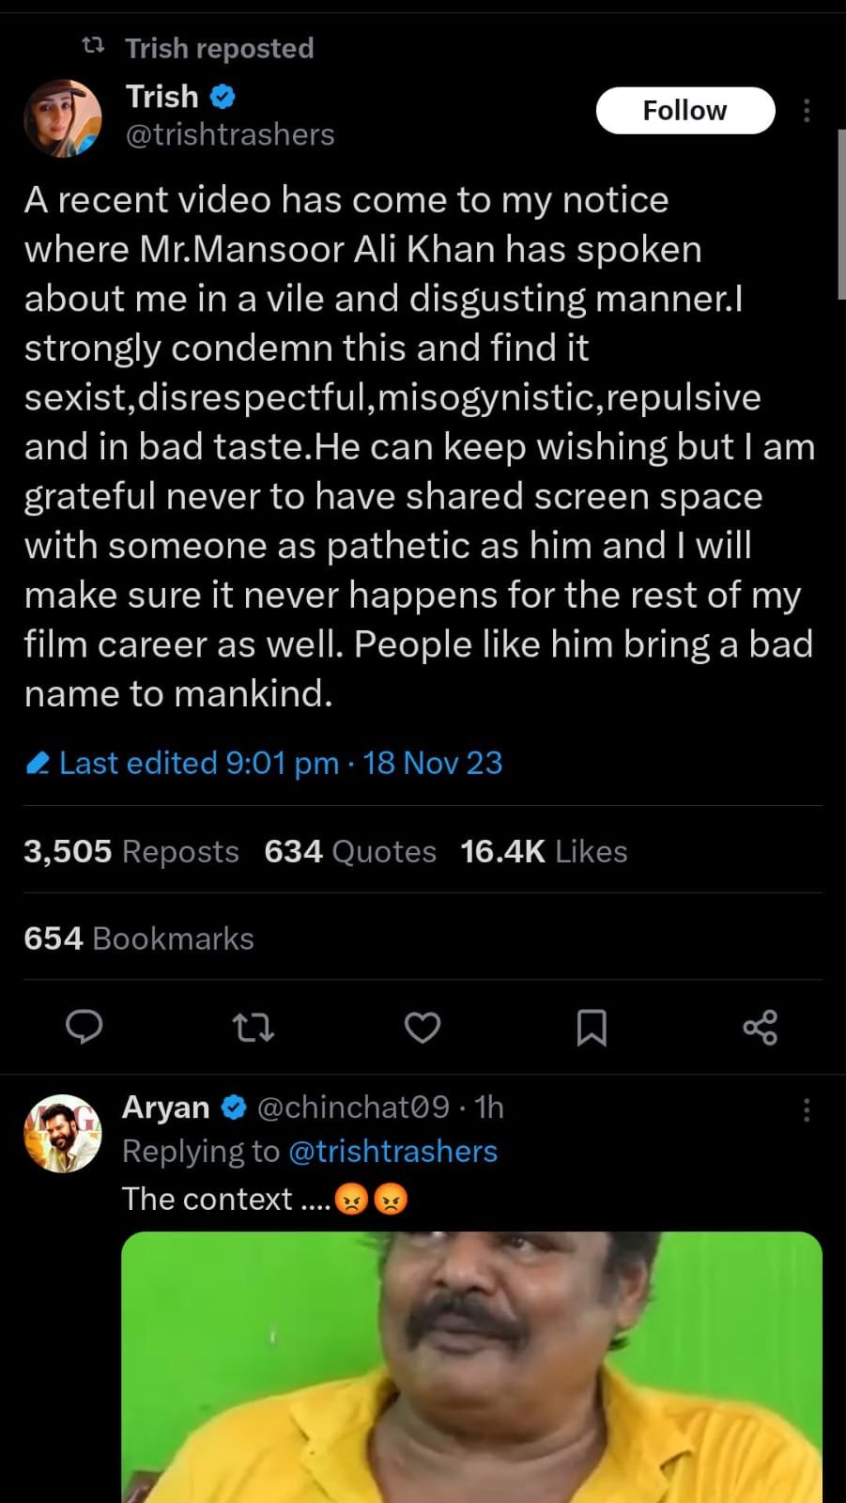Open three-dot menu on Aryan's reply
The width and height of the screenshot is (846, 1503).
coord(807,1110)
